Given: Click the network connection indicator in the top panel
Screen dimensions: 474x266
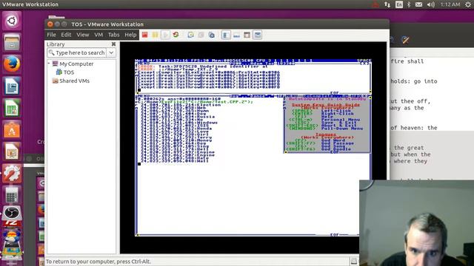Looking at the screenshot, I should pyautogui.click(x=387, y=4).
